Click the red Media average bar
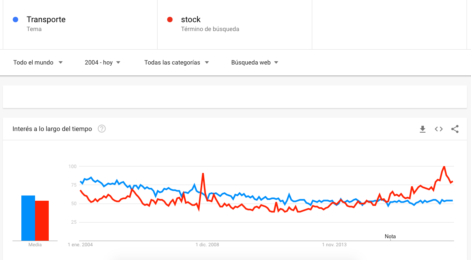Viewport: 471px width, 260px height. (x=41, y=220)
